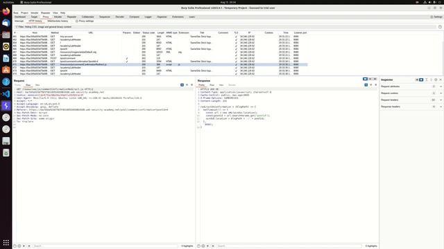
Task: Open the help icon in the Request search bar
Action: 15,246
